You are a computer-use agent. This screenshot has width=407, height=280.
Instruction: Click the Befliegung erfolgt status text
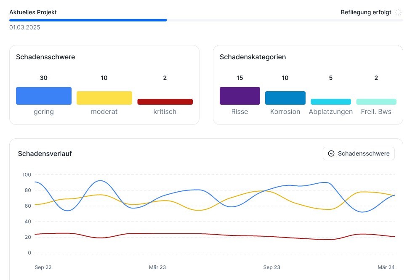366,12
